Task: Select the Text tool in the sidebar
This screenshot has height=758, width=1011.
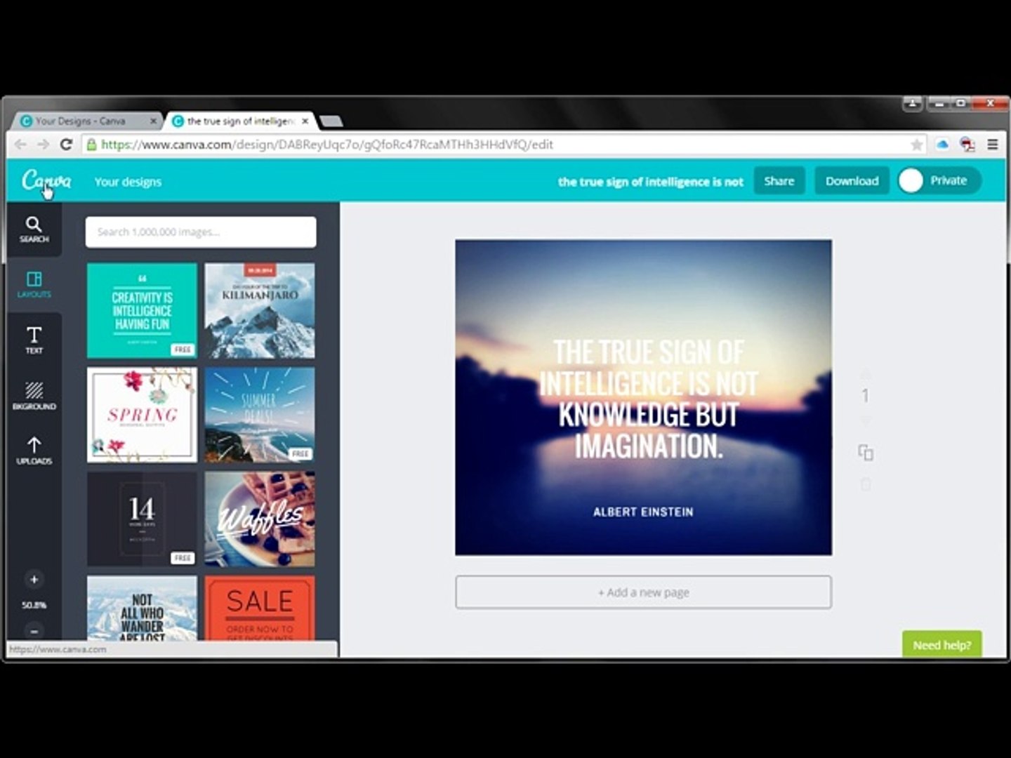Action: tap(34, 340)
